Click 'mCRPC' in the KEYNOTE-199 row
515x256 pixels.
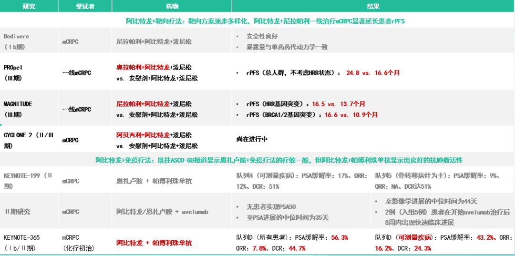(71, 181)
